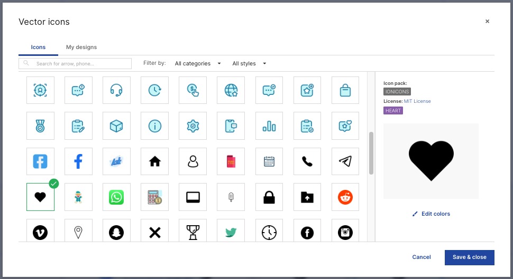Switch to the Icons tab

(38, 47)
